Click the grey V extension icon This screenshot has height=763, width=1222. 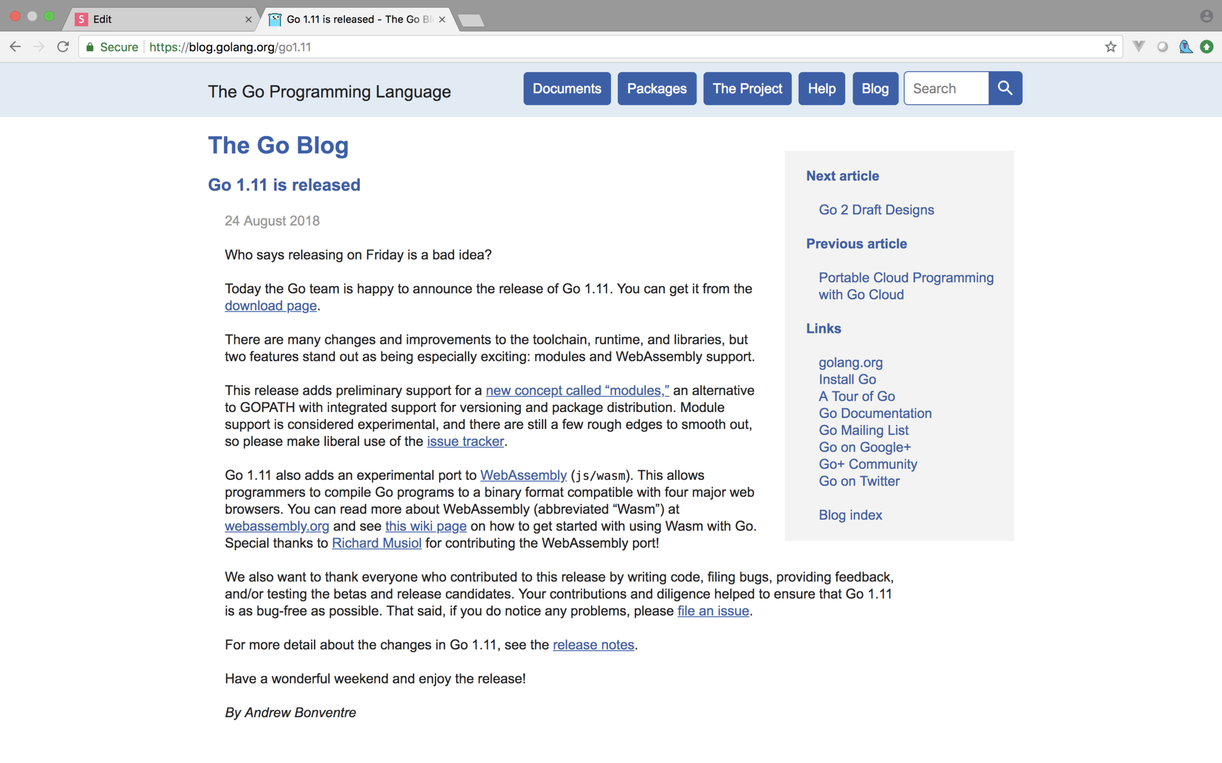click(x=1138, y=47)
